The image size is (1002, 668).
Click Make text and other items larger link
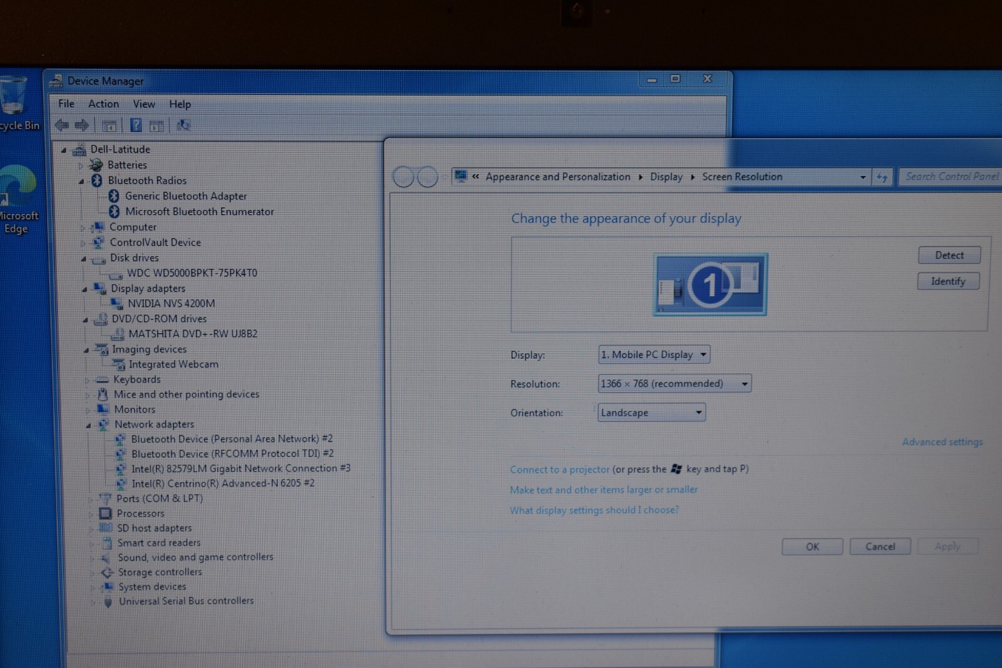click(x=604, y=490)
